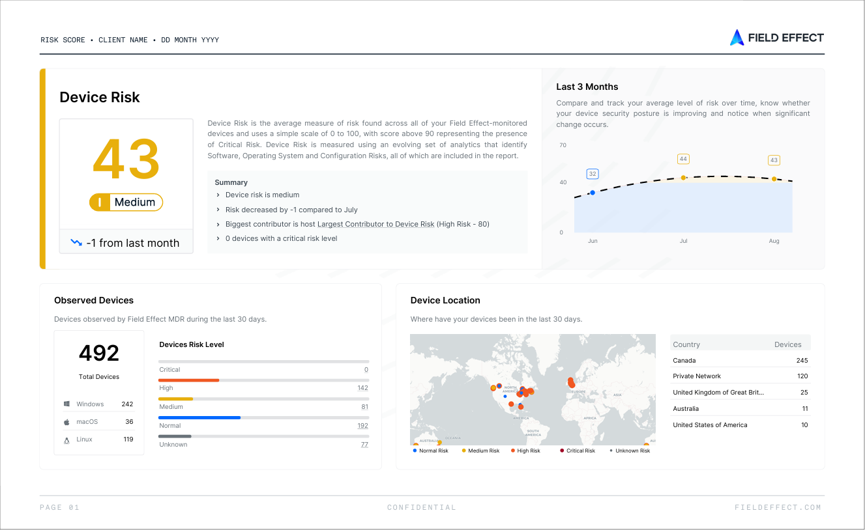The width and height of the screenshot is (865, 530).
Task: Click the PAGE 01 footer text
Action: [x=59, y=507]
